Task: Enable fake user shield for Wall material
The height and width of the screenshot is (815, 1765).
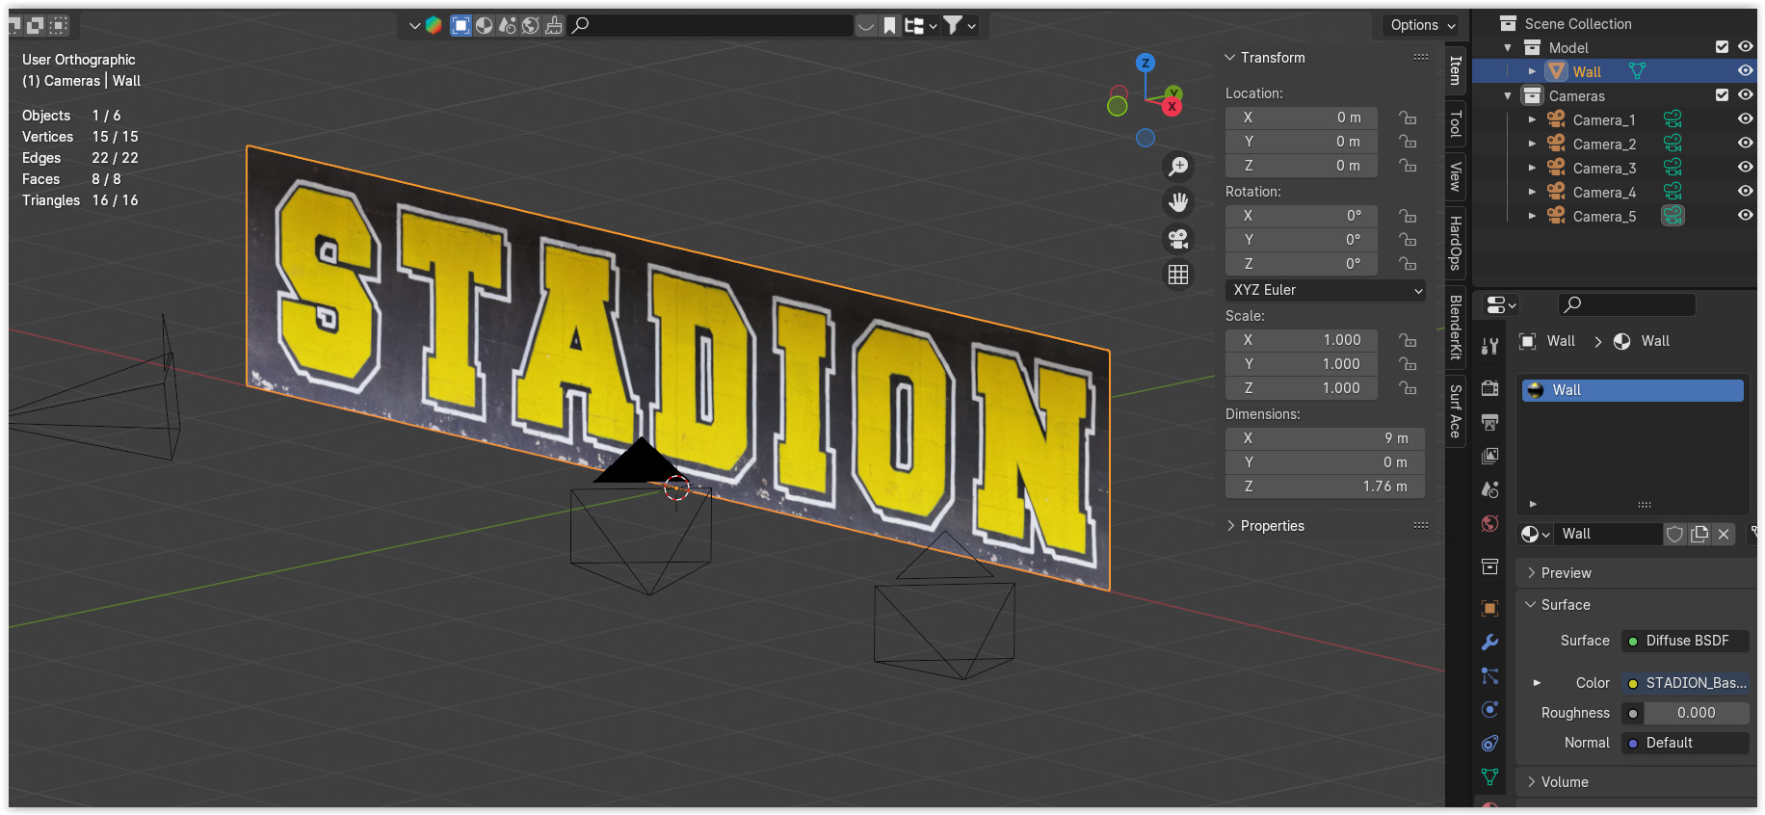Action: (1675, 534)
